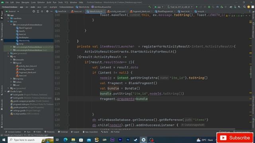Open the Profiler tool window
This screenshot has height=143, width=255.
115,132
